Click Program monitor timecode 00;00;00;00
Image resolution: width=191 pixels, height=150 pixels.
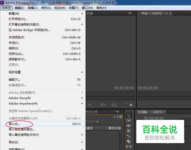coord(148,88)
